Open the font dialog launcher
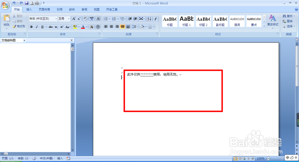Viewport: 299px width, 162px height. click(x=99, y=34)
